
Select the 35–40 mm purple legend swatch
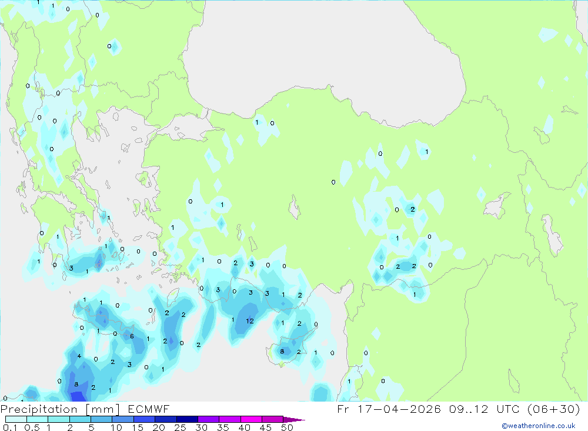point(230,419)
